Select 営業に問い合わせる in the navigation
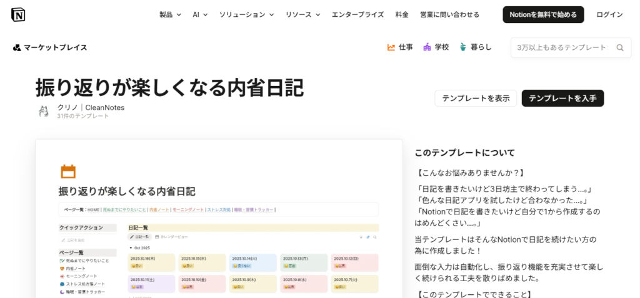 [x=449, y=14]
